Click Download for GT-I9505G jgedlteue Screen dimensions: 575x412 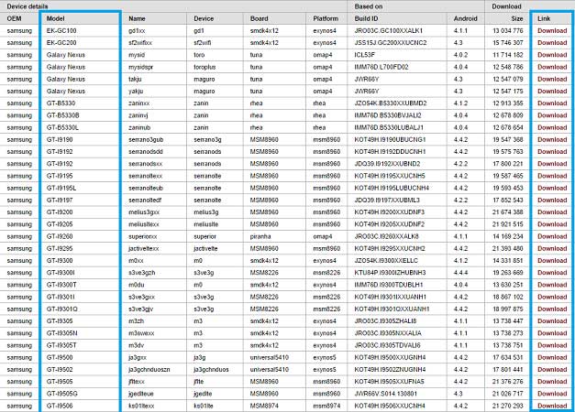[552, 394]
